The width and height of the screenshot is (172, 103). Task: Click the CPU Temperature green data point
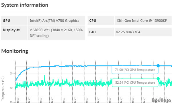158,79
